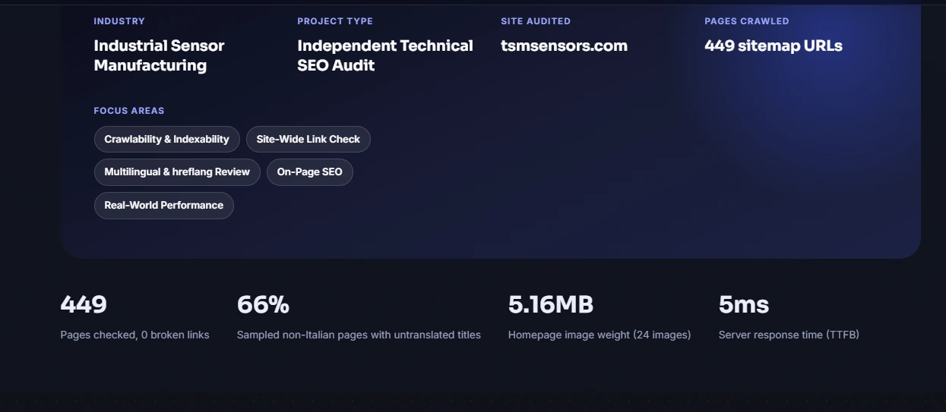Image resolution: width=946 pixels, height=412 pixels.
Task: Click the FOCUS AREAS heading
Action: click(x=129, y=111)
